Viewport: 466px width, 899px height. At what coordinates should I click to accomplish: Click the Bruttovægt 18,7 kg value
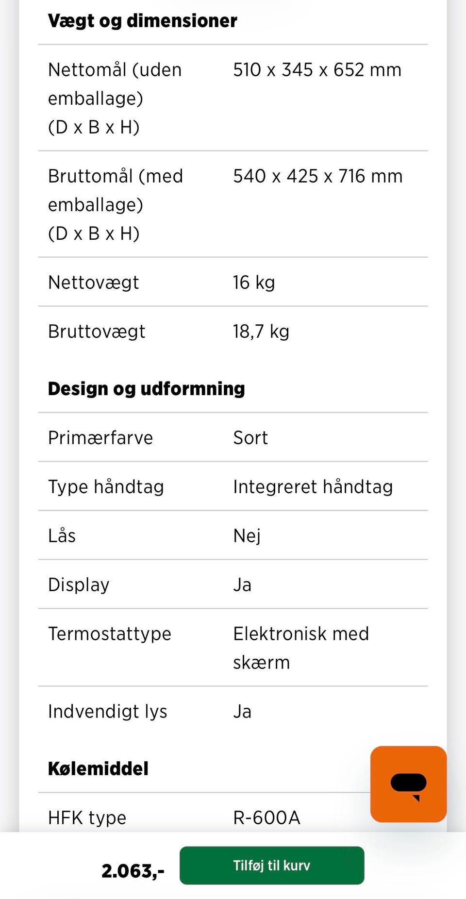[x=261, y=332]
